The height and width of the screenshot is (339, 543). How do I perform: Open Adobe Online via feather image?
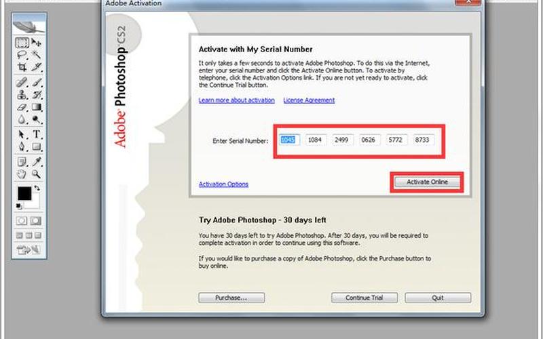tap(29, 26)
